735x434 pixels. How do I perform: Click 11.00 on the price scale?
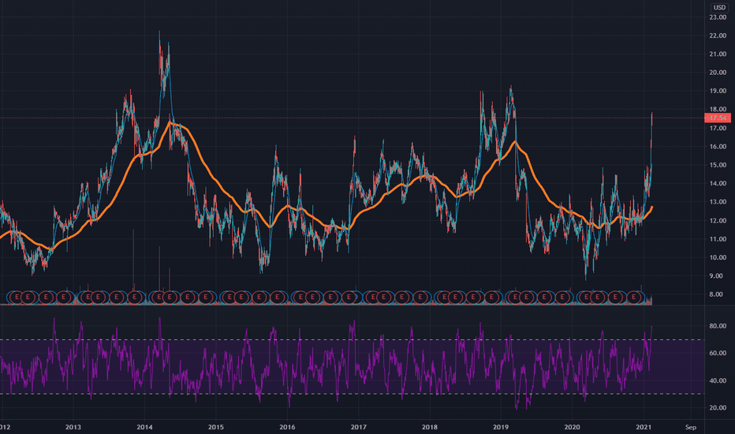click(718, 239)
